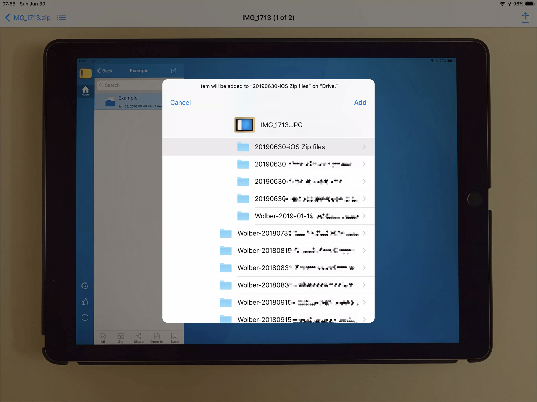Click the Info icon at the bottom of sidebar

point(85,317)
